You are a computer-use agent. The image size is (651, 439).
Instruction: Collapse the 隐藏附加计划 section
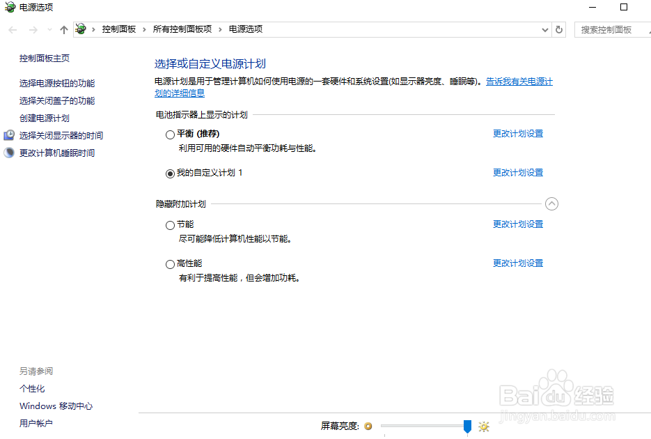(x=552, y=203)
